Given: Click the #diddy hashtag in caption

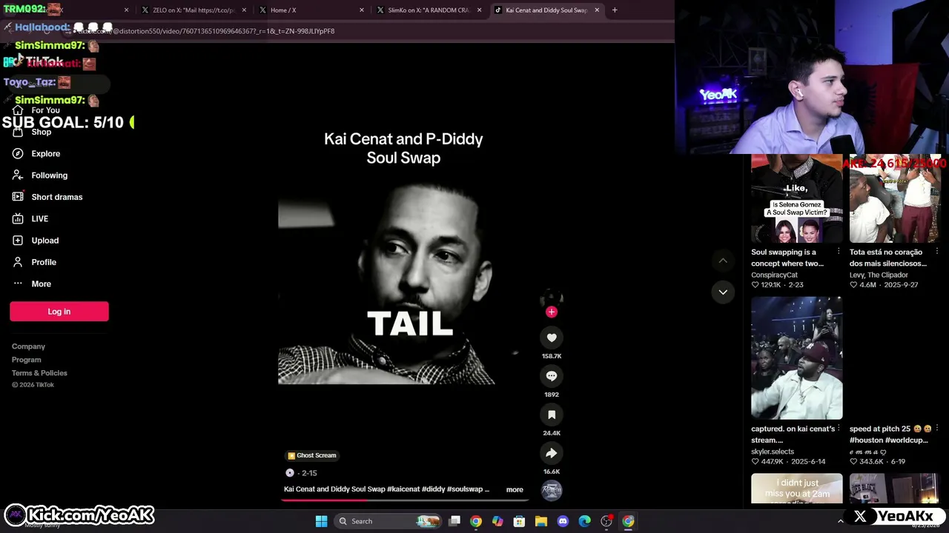Looking at the screenshot, I should [434, 489].
